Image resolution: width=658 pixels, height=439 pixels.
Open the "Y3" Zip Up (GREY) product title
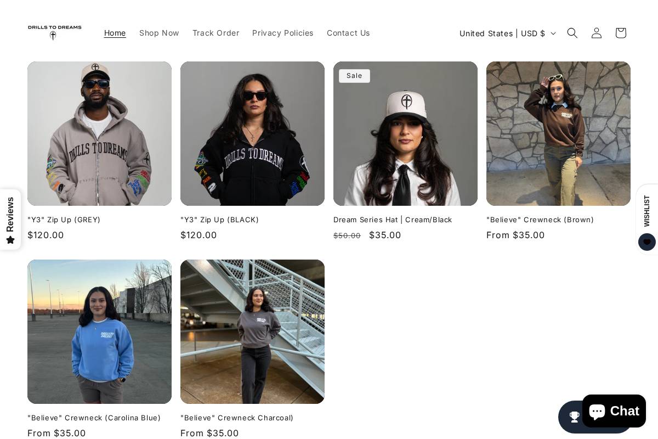pos(64,219)
